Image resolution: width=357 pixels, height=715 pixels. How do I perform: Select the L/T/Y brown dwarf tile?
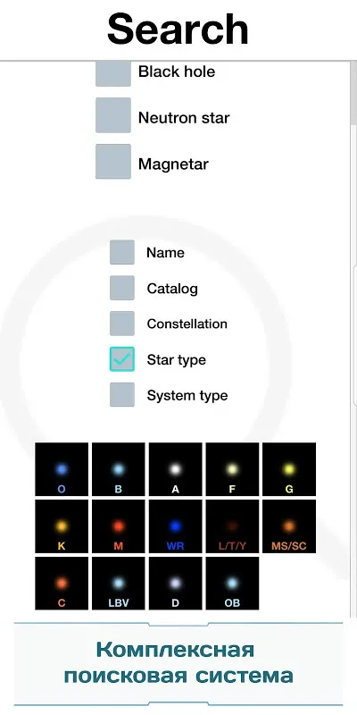pyautogui.click(x=232, y=526)
